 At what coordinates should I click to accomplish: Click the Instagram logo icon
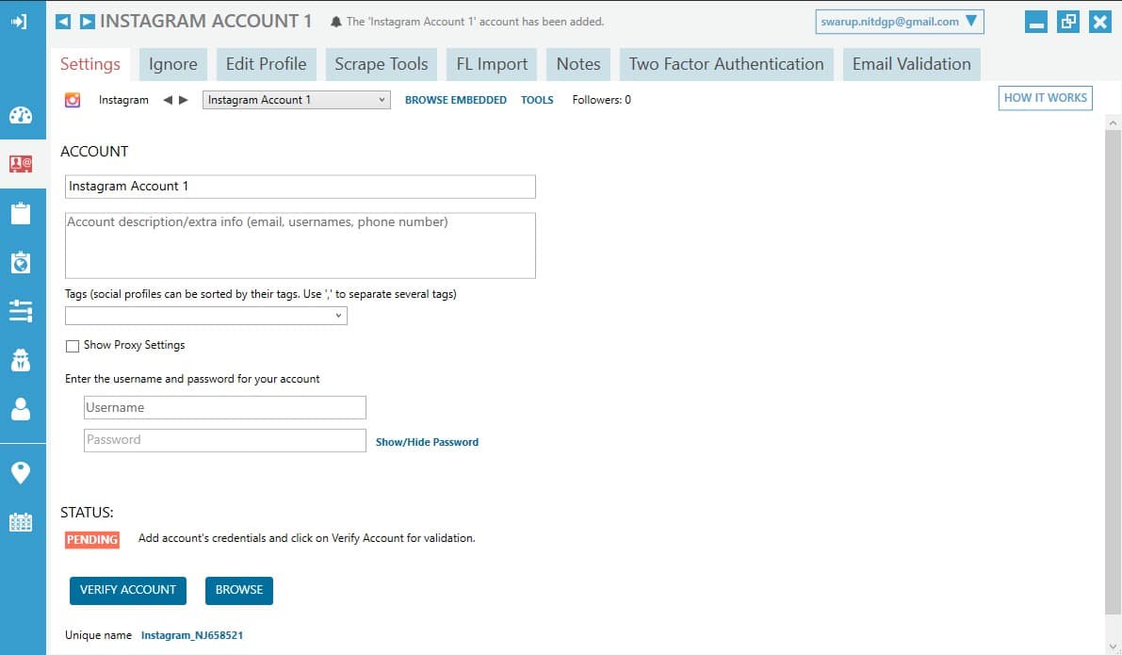pos(73,100)
